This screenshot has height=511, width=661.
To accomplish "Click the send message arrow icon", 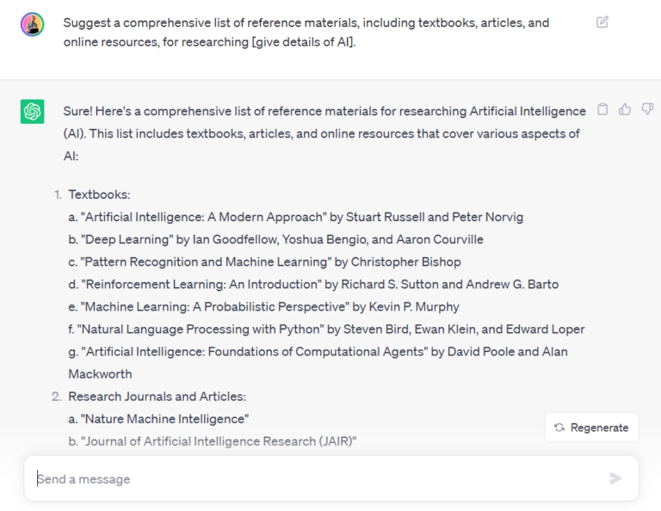I will click(x=615, y=478).
